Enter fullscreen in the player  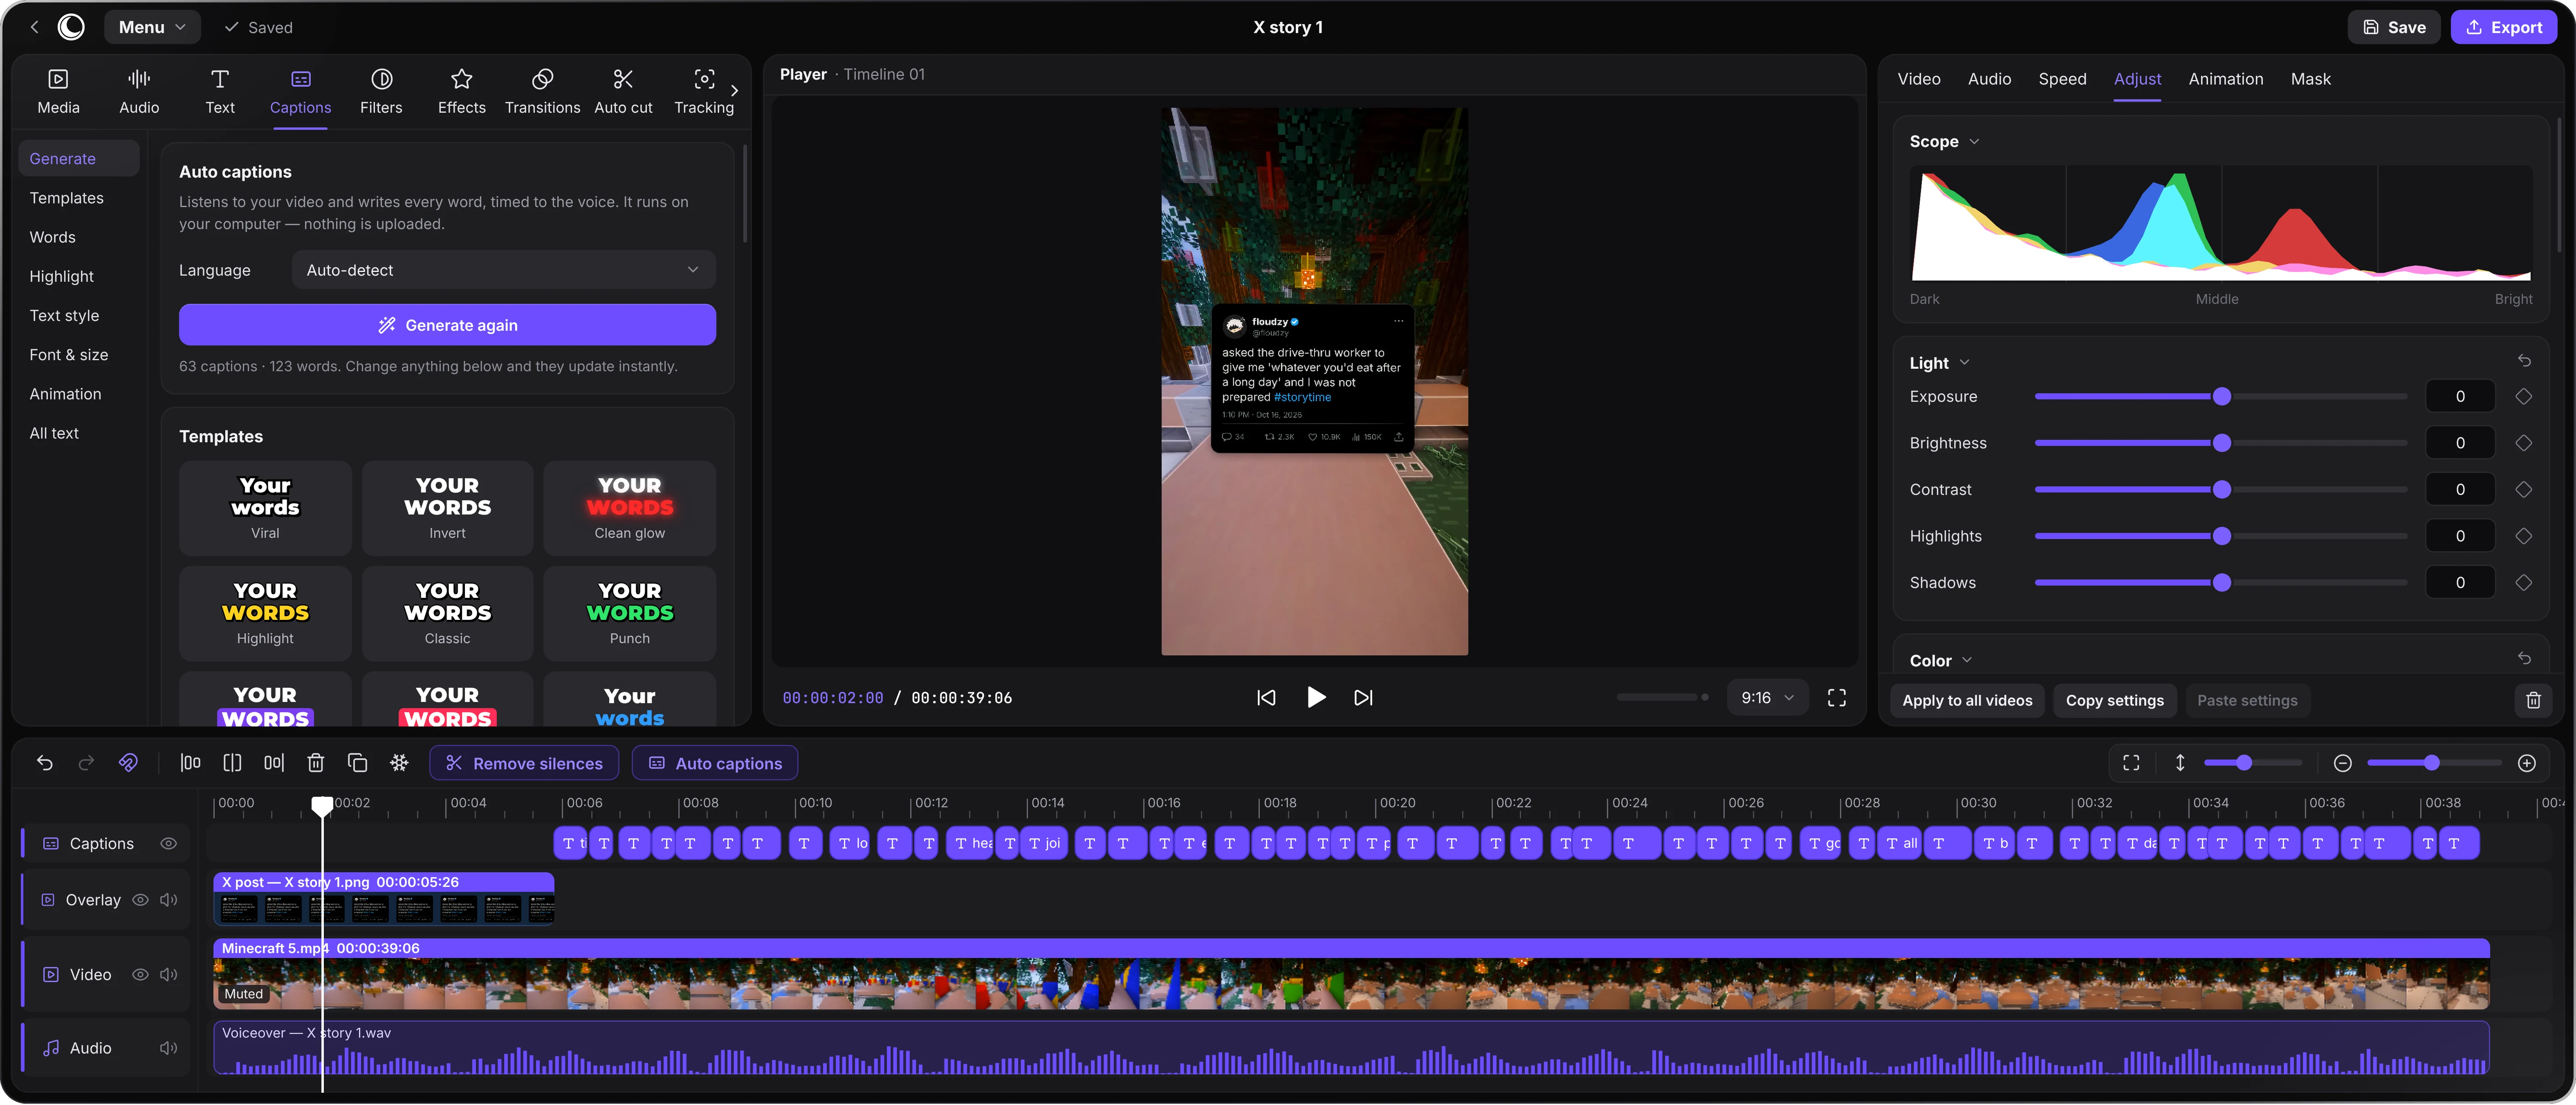coord(1837,697)
